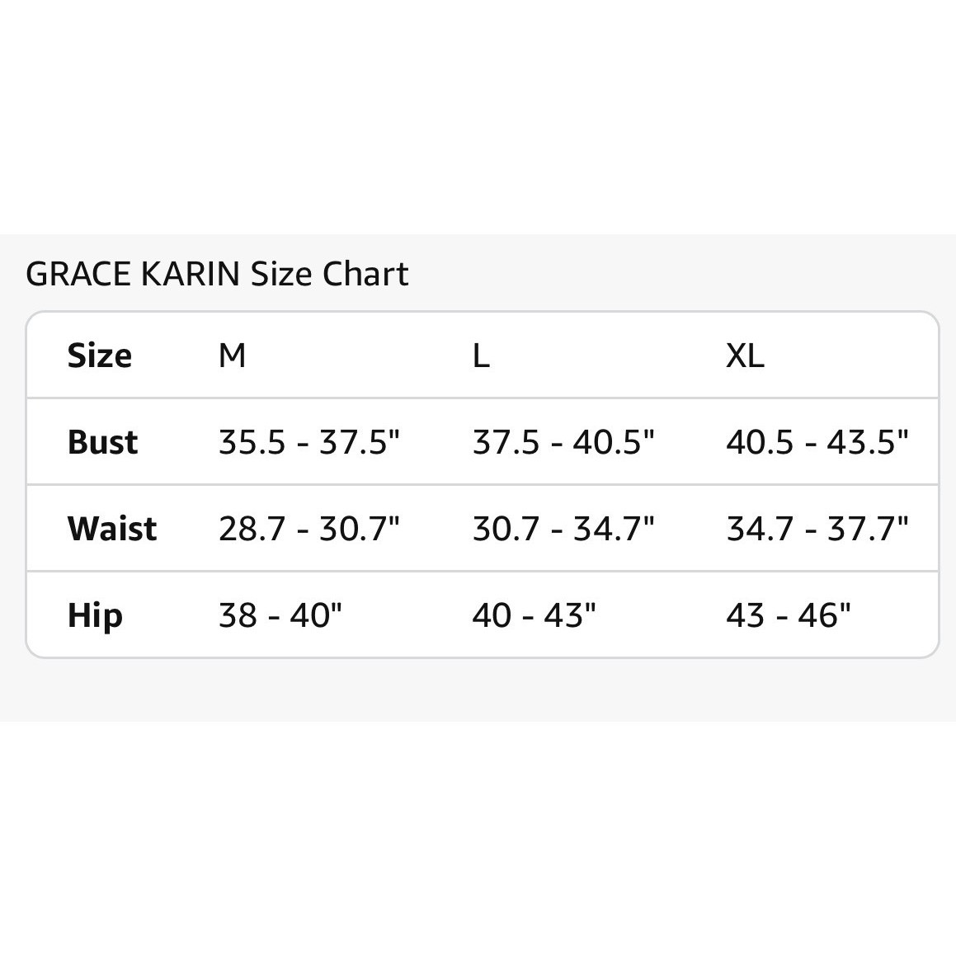The height and width of the screenshot is (956, 956).
Task: Click the XL size column header
Action: [745, 356]
